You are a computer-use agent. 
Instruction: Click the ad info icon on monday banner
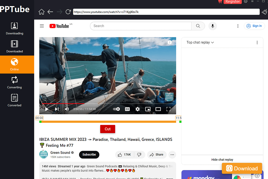point(257,176)
